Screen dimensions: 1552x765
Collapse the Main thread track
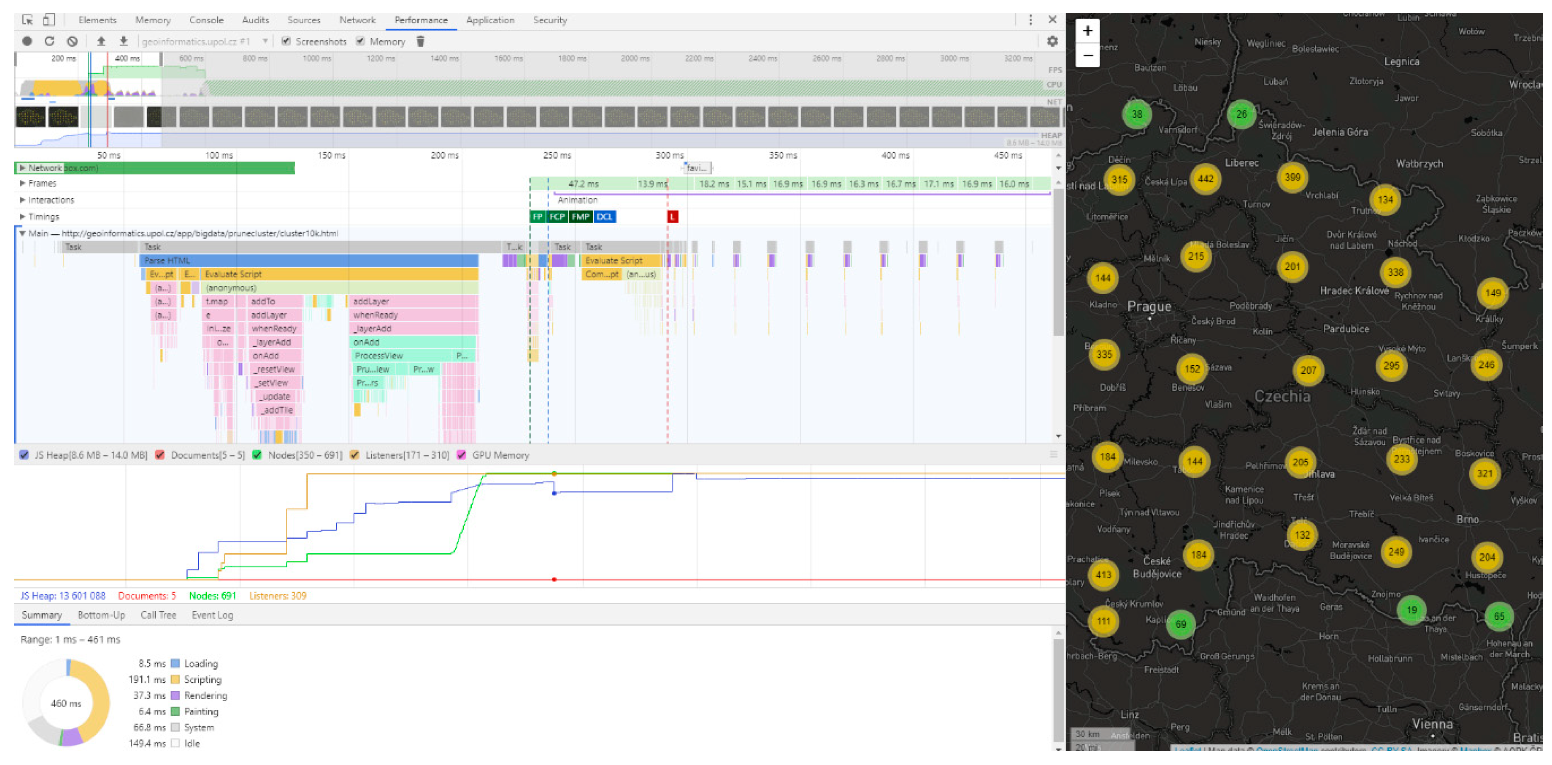tap(22, 234)
